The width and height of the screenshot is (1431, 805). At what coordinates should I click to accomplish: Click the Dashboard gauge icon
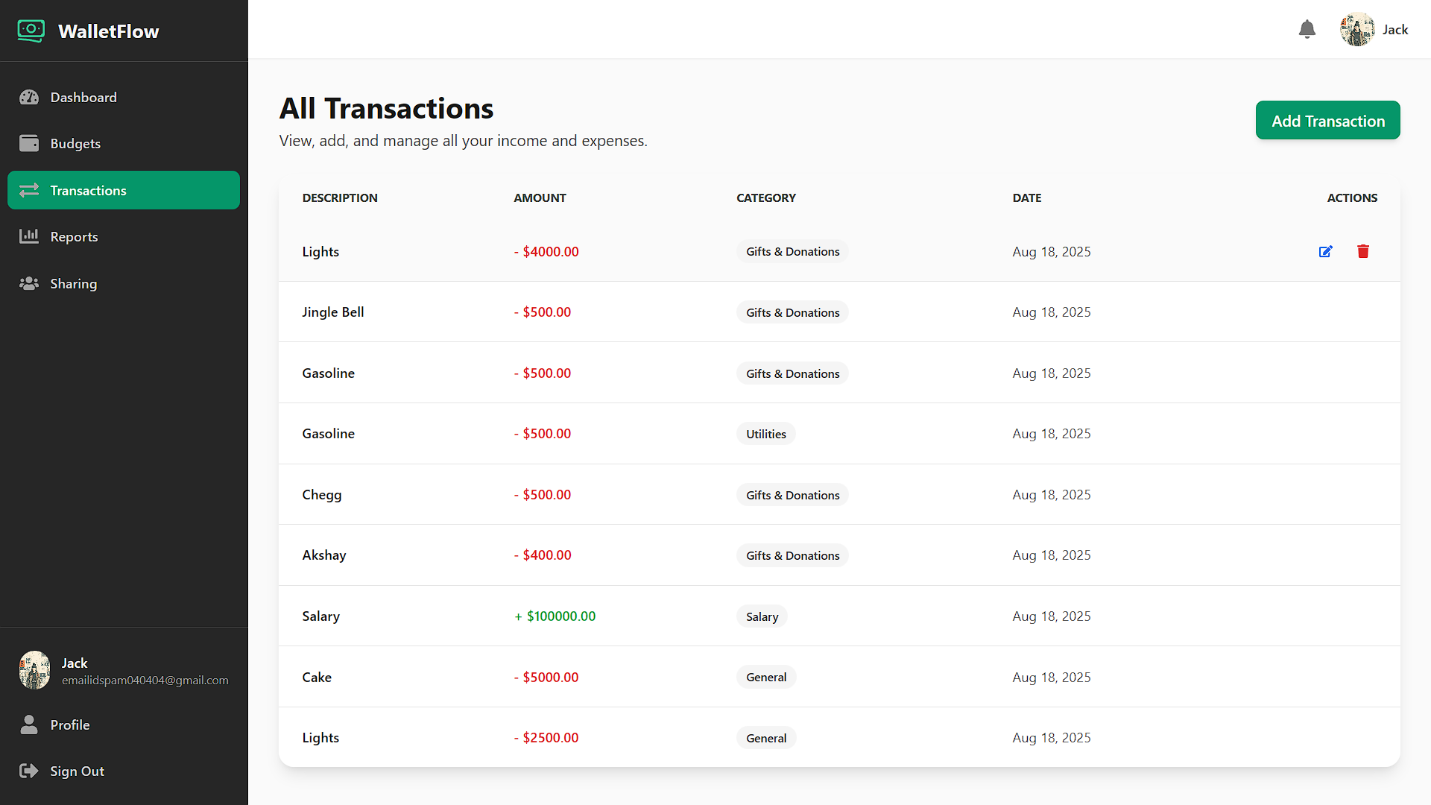tap(29, 98)
